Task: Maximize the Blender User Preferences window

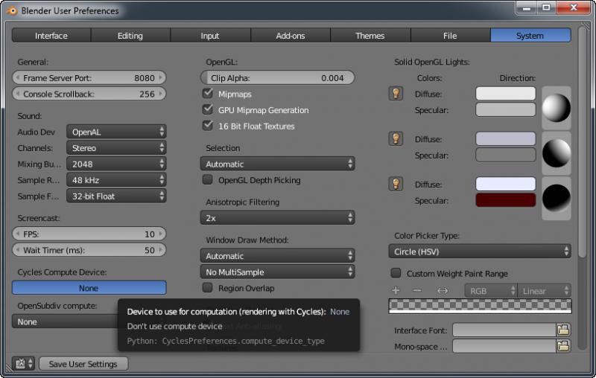Action: 546,7
